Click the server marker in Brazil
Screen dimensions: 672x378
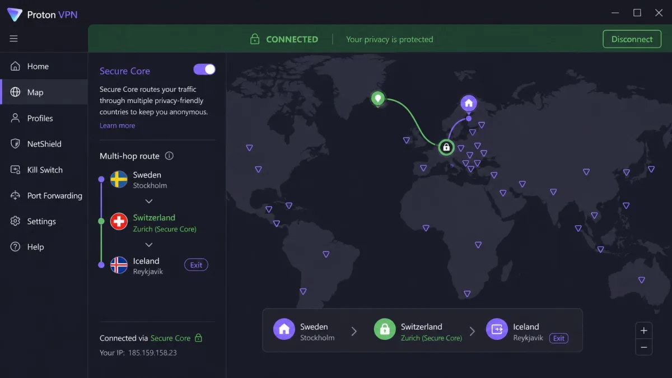click(326, 254)
